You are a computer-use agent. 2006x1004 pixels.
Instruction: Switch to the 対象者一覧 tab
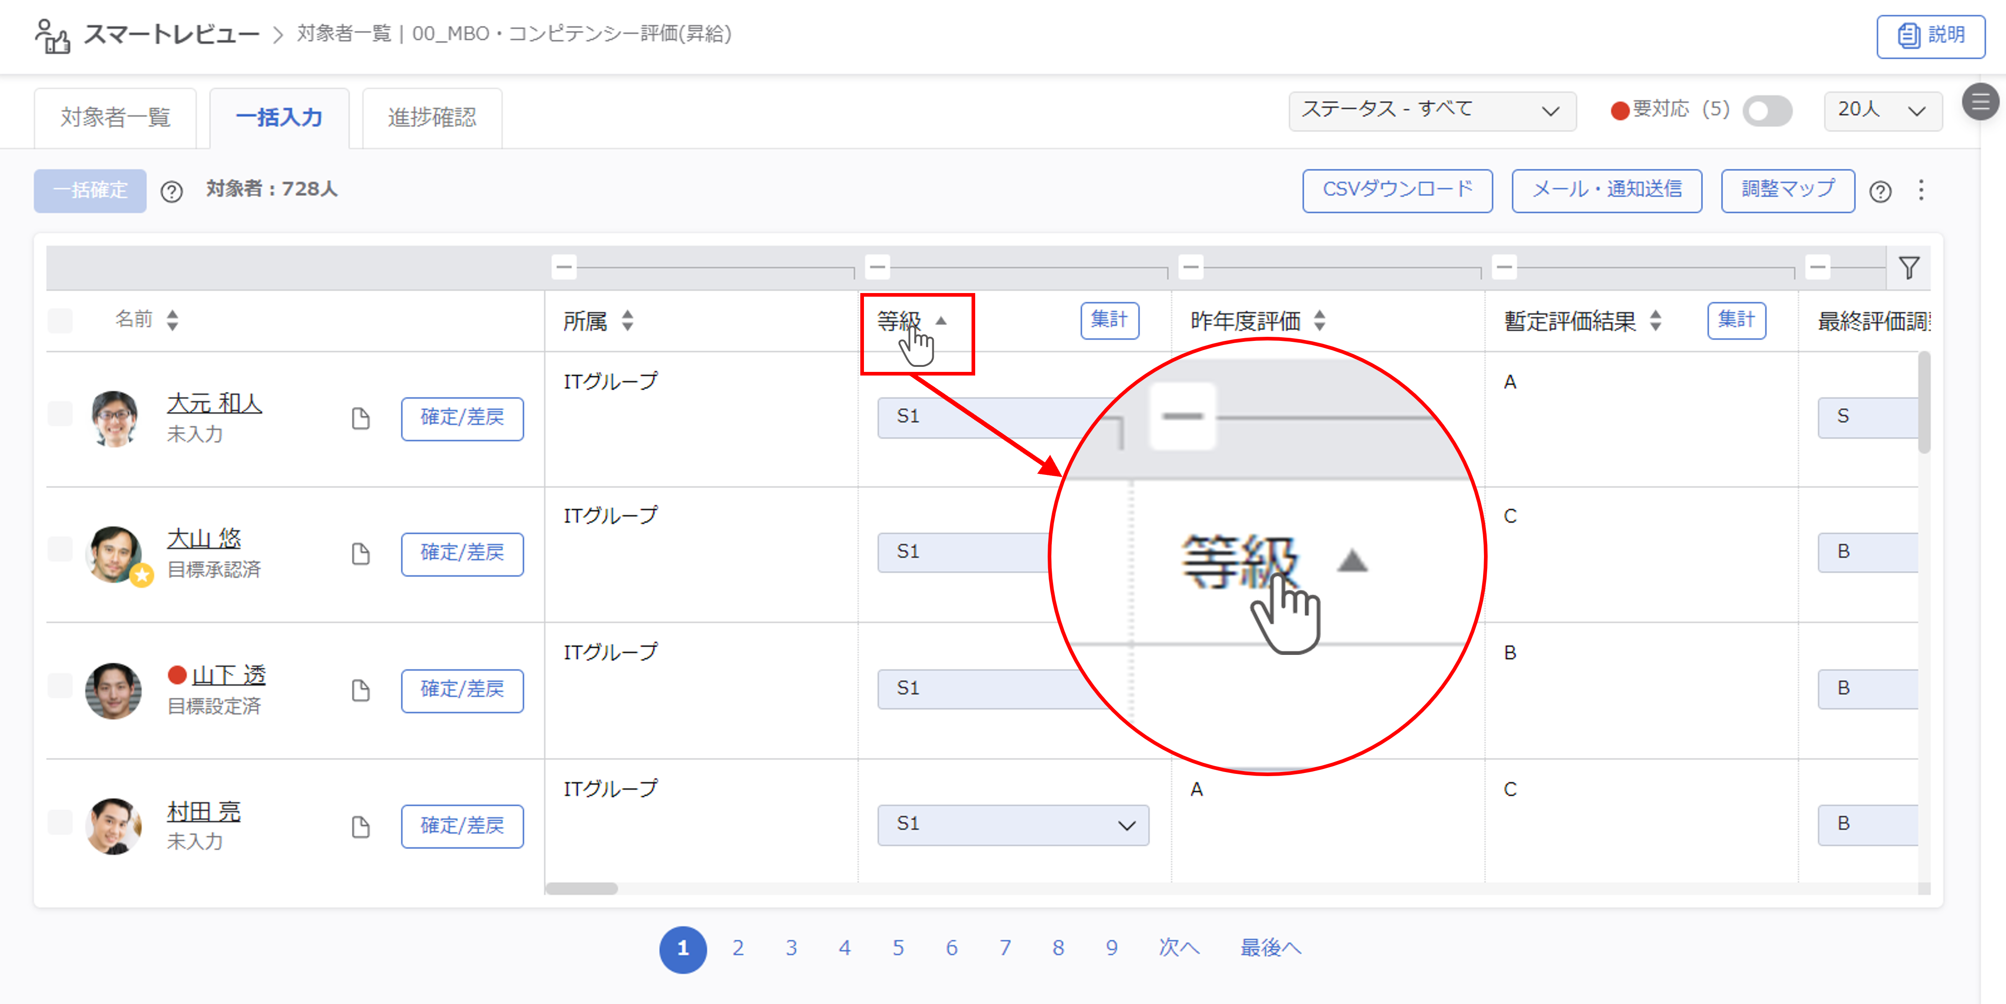[115, 118]
